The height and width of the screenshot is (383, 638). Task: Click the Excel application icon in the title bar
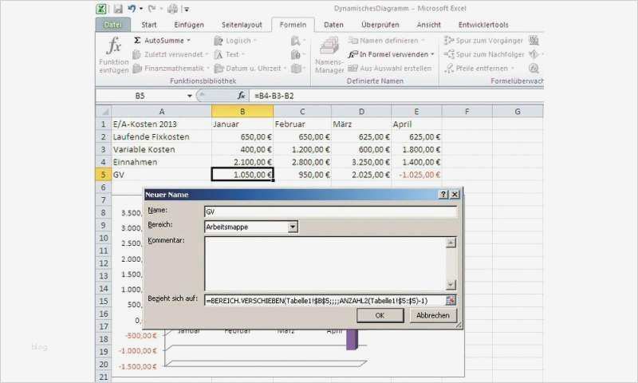pyautogui.click(x=101, y=9)
